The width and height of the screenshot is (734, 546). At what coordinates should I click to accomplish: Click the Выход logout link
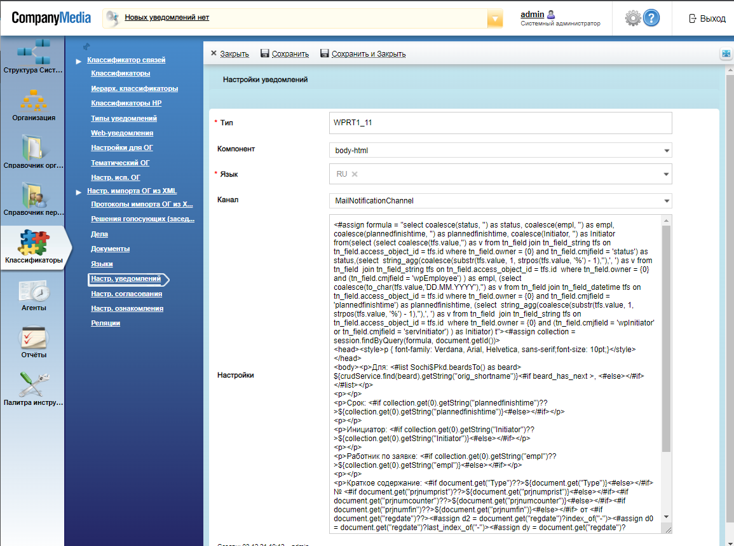712,18
